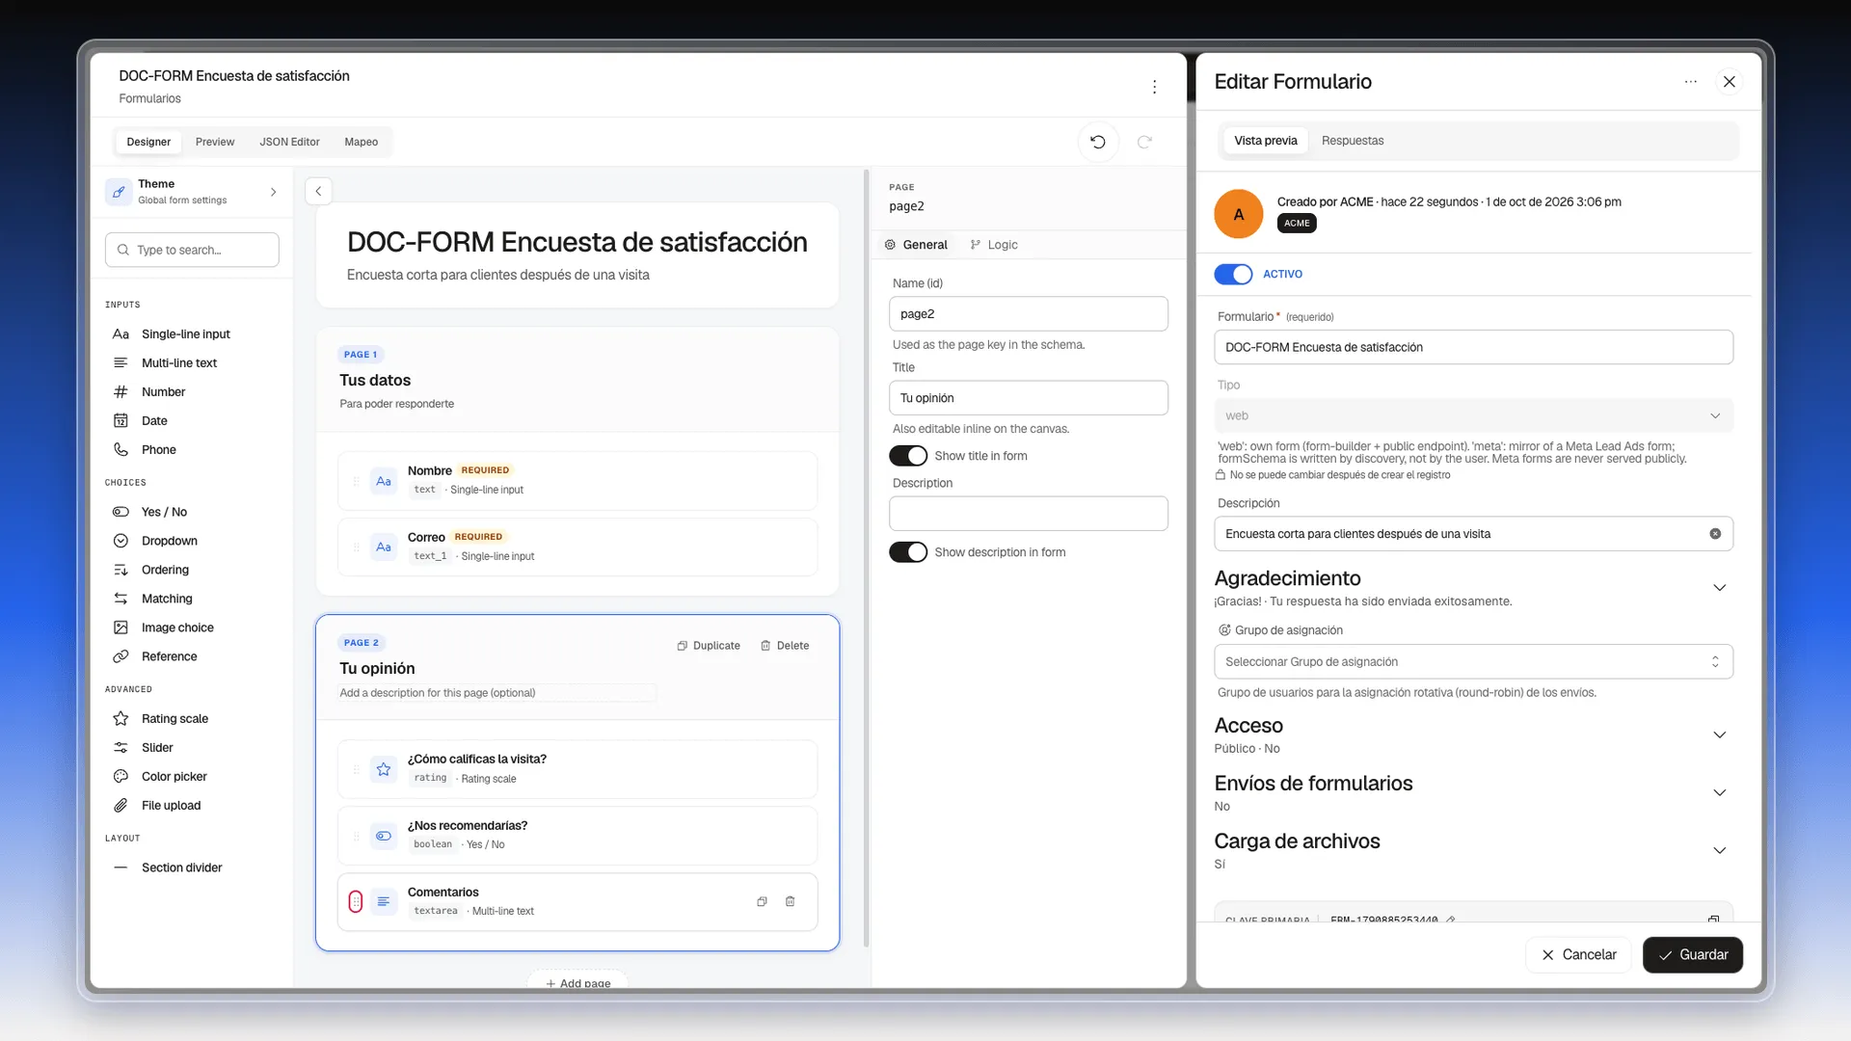The image size is (1851, 1041).
Task: Expand the Acceso section
Action: (x=1719, y=735)
